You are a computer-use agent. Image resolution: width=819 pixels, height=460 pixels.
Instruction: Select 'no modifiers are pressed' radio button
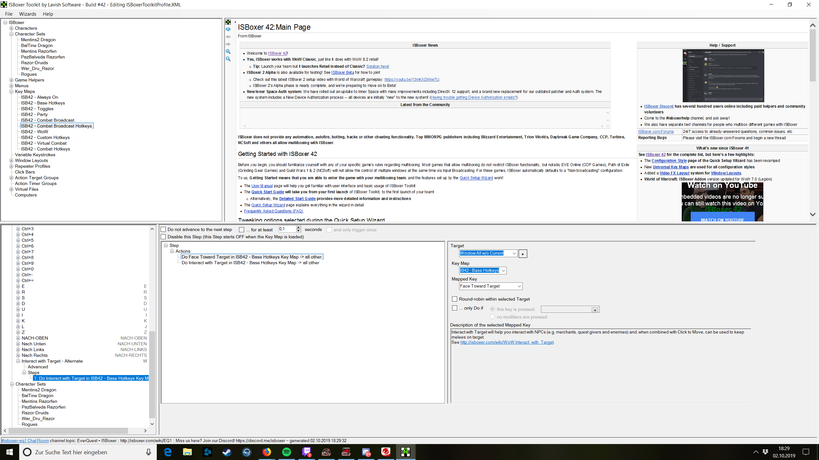pos(492,317)
